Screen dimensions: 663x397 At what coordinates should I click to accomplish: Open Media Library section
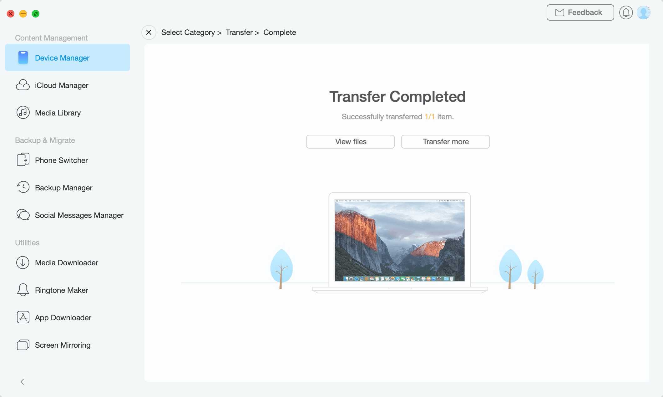(58, 112)
